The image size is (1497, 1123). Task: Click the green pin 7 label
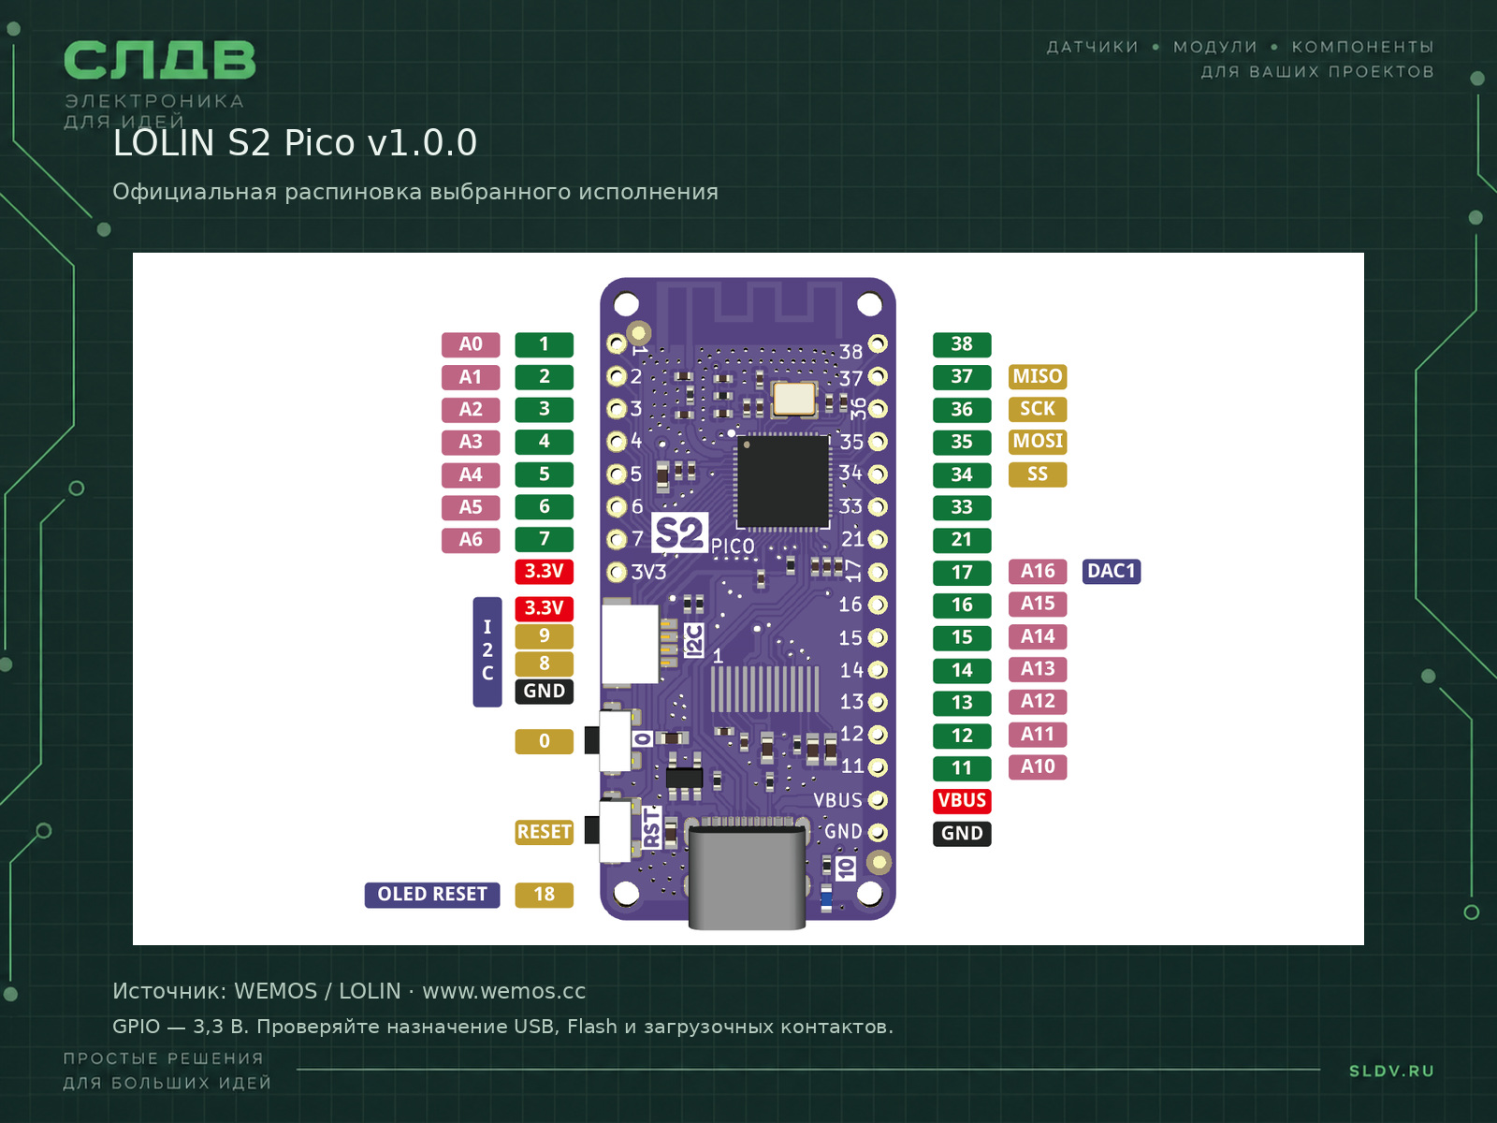(544, 539)
